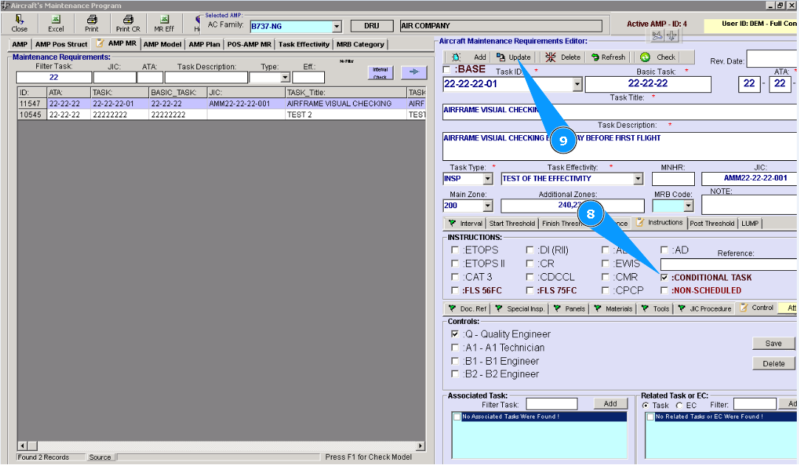Open the Main Zone dropdown
The image size is (799, 465).
click(x=487, y=206)
